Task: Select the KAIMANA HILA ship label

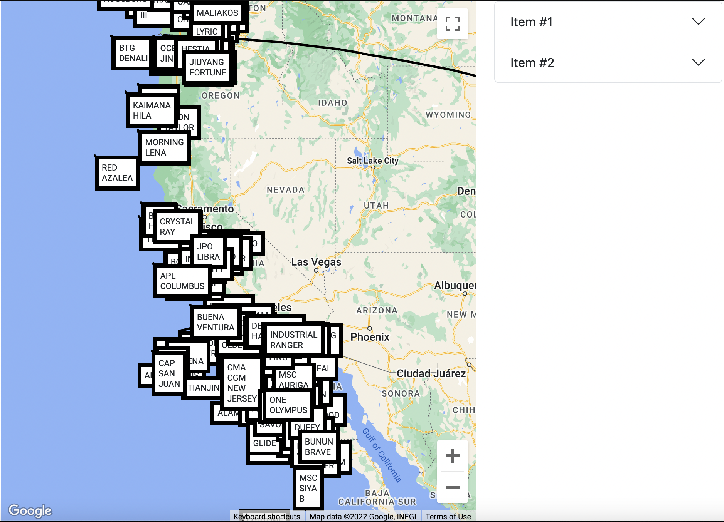Action: tap(152, 110)
